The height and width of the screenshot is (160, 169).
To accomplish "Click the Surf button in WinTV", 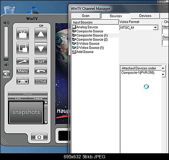I will [x=41, y=61].
